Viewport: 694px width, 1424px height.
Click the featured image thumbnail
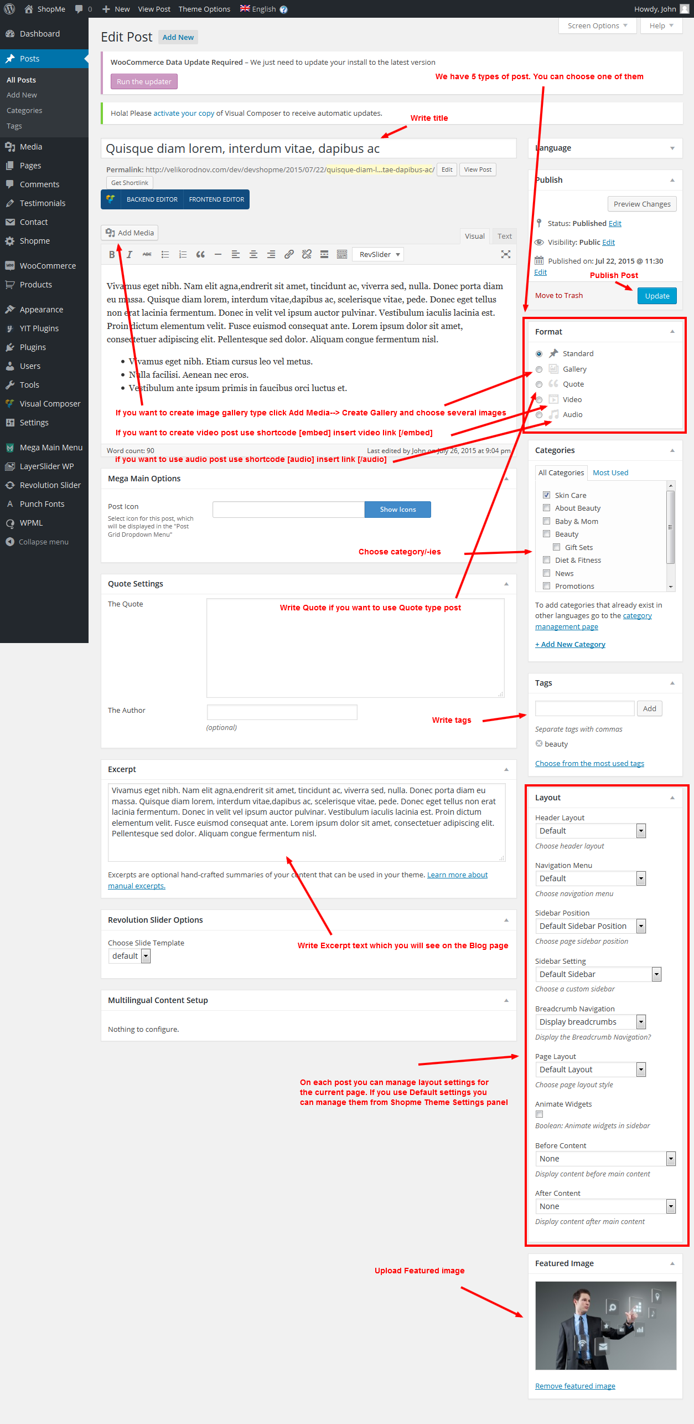pyautogui.click(x=605, y=1325)
